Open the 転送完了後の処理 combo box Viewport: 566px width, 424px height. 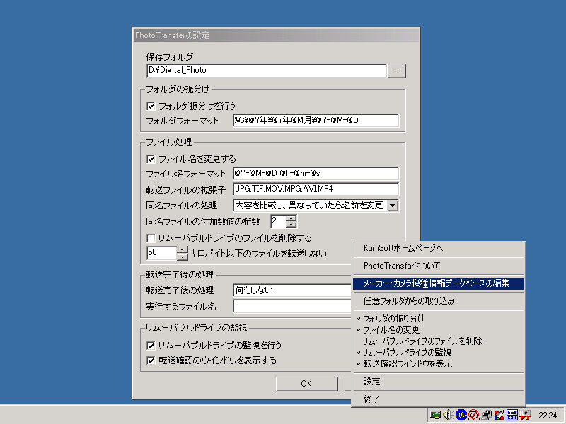(x=293, y=290)
